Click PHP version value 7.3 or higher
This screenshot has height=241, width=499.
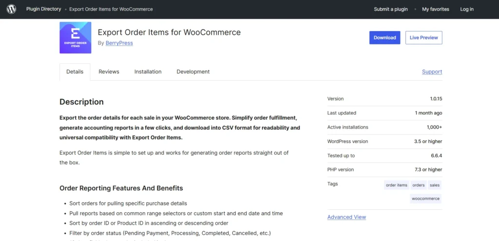[428, 170]
